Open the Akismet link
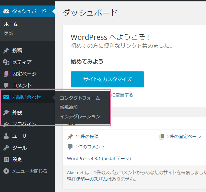The image size is (206, 192). [x=75, y=172]
